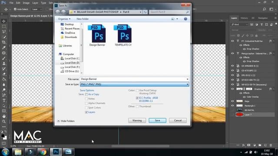Viewport: 278px width, 156px height.
Task: Open the Organize dropdown menu
Action: click(64, 19)
